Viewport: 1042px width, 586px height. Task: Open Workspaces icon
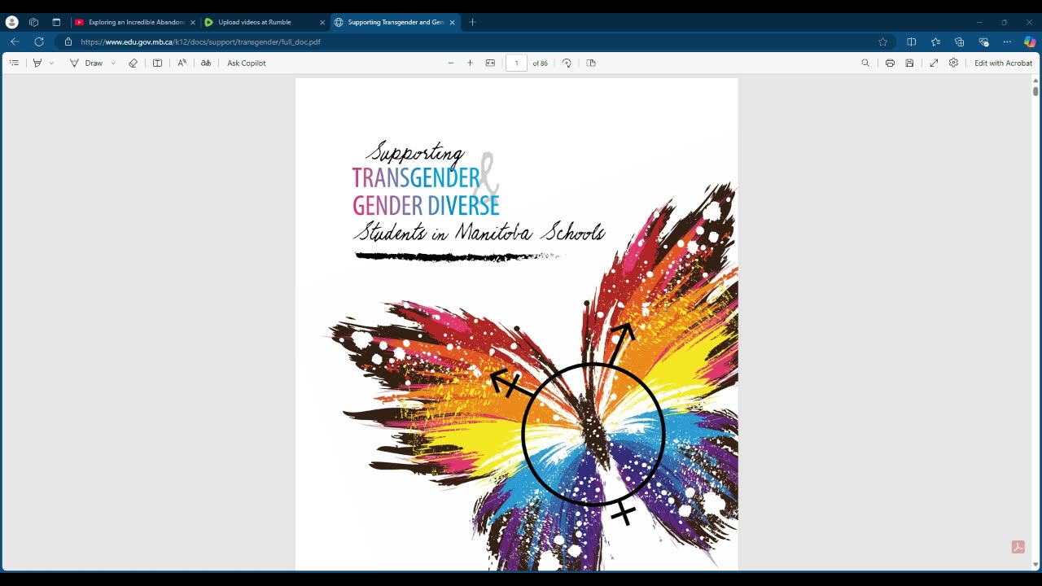33,22
